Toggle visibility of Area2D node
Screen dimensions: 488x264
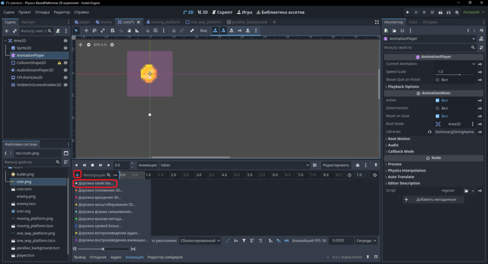(x=65, y=41)
